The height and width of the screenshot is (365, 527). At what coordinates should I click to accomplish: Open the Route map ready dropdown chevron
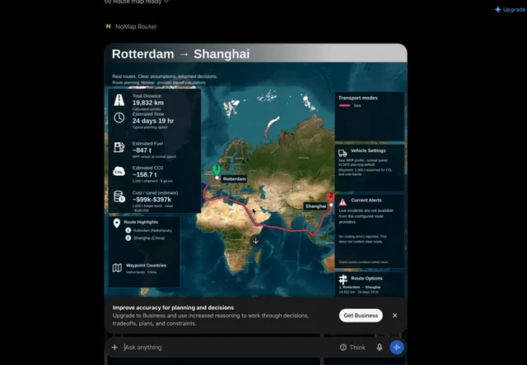166,2
